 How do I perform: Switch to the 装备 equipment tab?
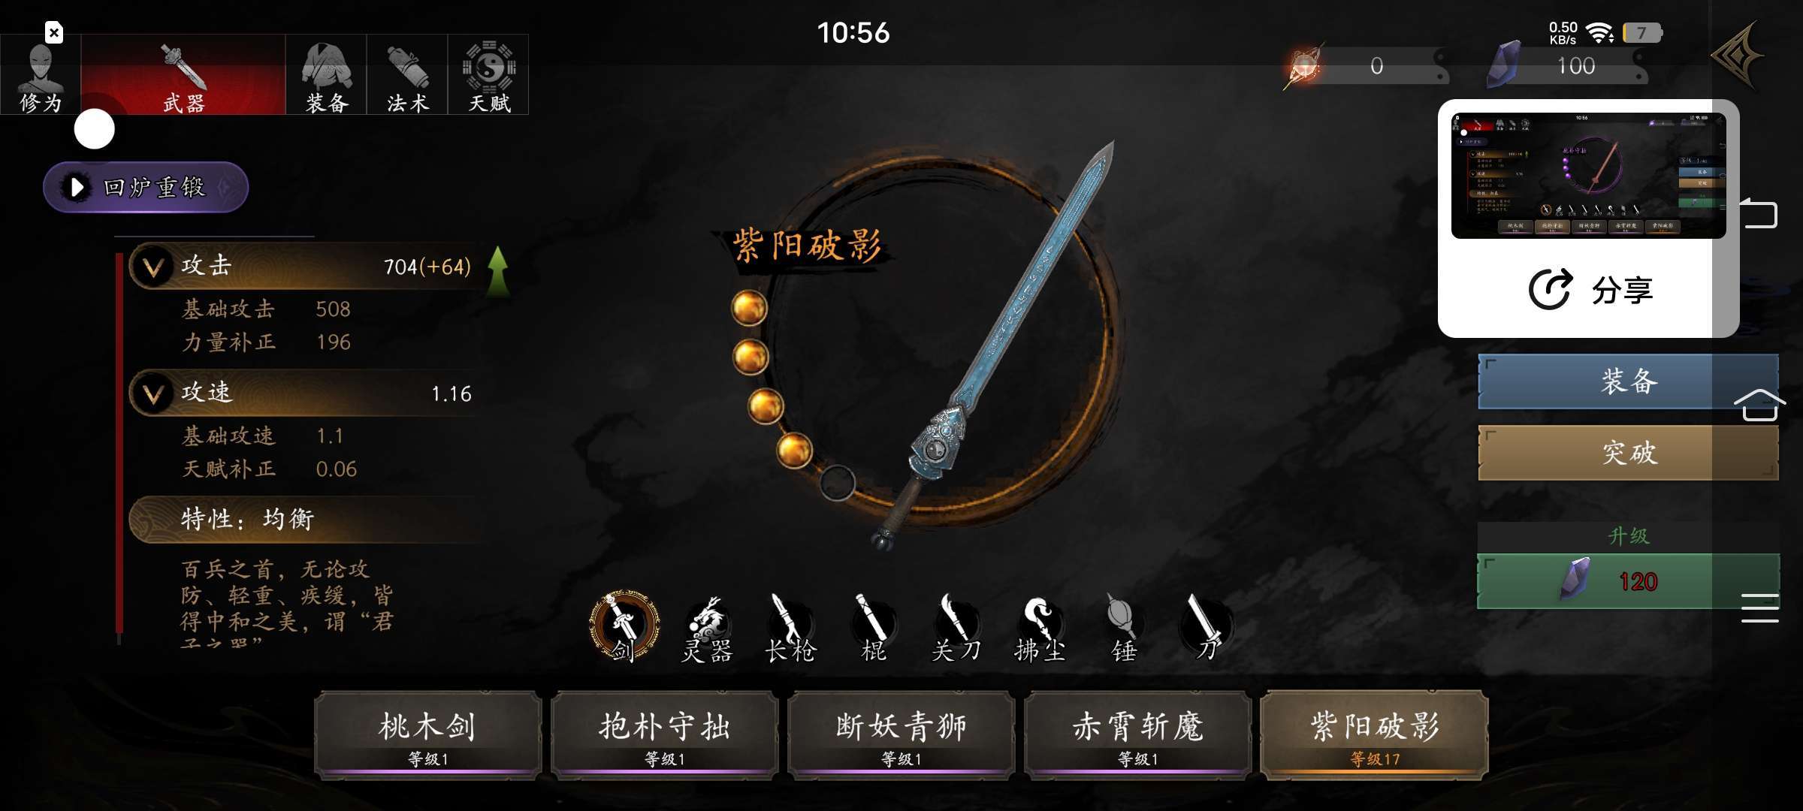tap(326, 74)
